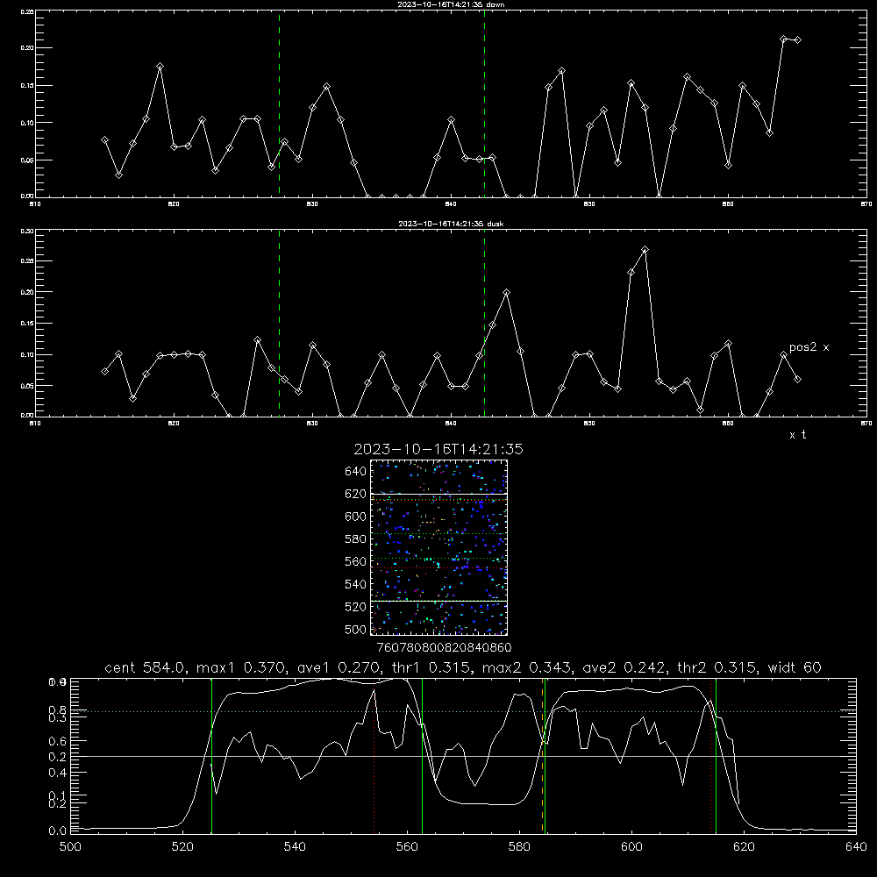Screen dimensions: 877x877
Task: Click bottom plot x-axis label 600
Action: [x=631, y=846]
